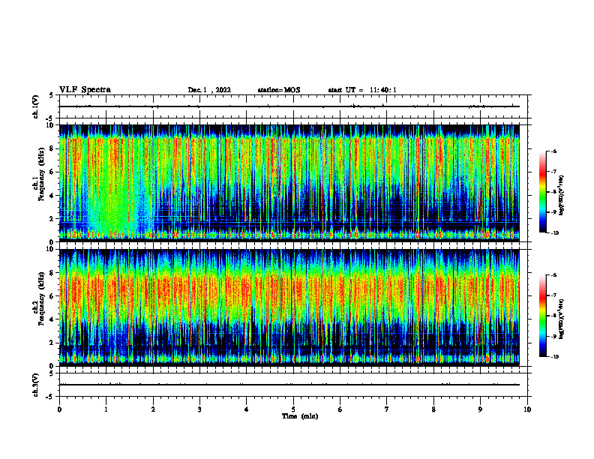Click the "-10" label on ch.2 colorbar

554,357
